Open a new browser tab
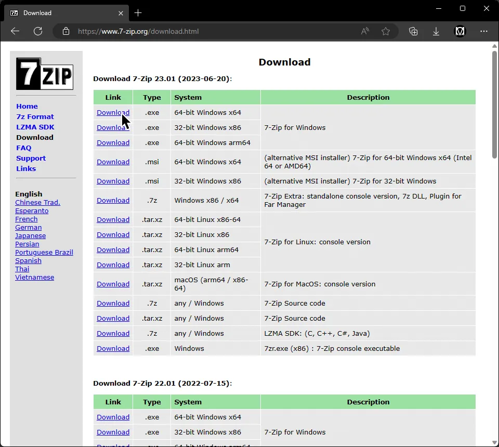The width and height of the screenshot is (499, 447). [138, 13]
